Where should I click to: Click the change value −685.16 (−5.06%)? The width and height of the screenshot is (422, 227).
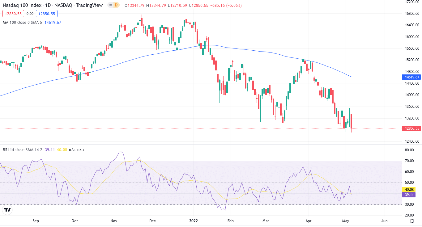[x=226, y=6]
